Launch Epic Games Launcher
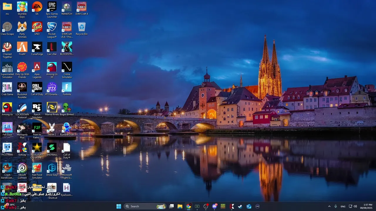 click(52, 10)
